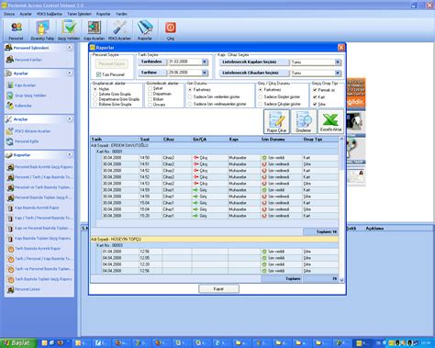This screenshot has width=435, height=348.
Task: Click the Ziyaretçi Takip toolbar icon
Action: 42,30
